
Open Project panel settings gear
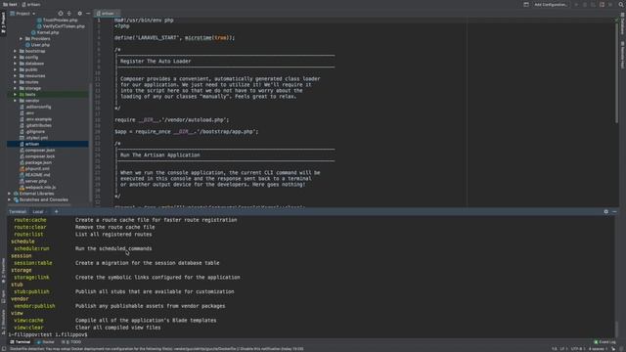79,13
